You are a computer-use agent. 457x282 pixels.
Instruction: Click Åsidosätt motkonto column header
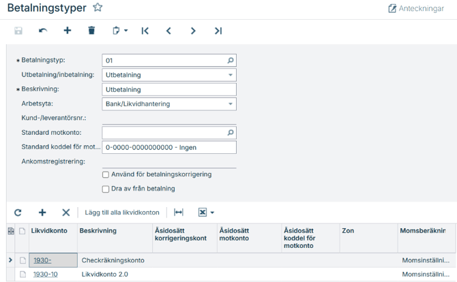pos(249,238)
